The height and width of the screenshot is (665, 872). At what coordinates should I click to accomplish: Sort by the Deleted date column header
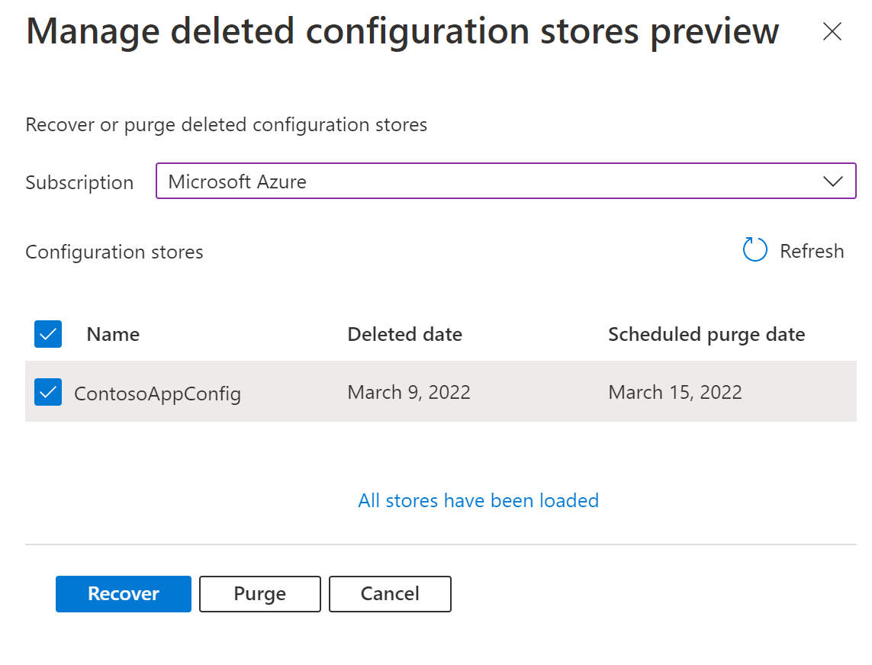[404, 334]
